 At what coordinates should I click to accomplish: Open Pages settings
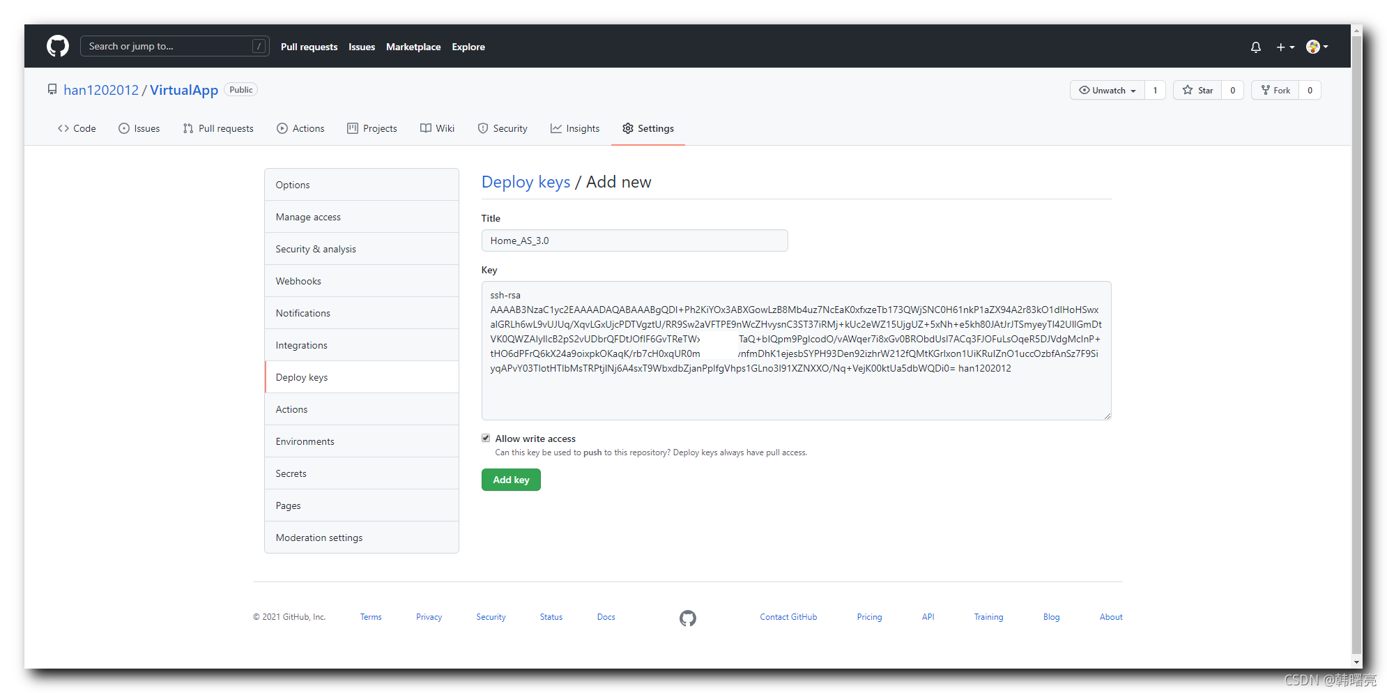click(362, 505)
